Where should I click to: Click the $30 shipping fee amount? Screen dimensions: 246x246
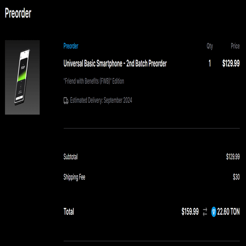pyautogui.click(x=236, y=177)
